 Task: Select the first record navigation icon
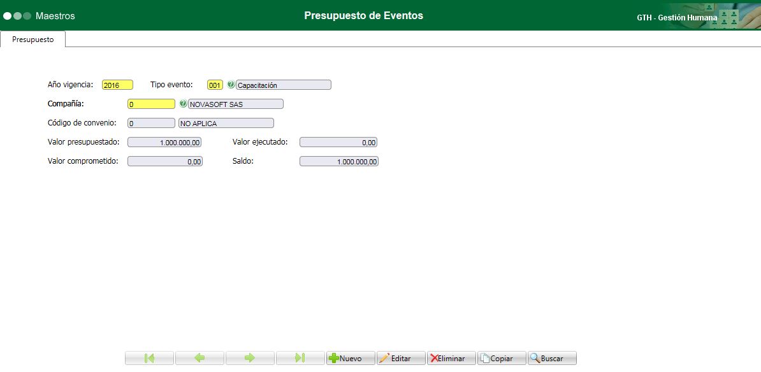pos(149,357)
